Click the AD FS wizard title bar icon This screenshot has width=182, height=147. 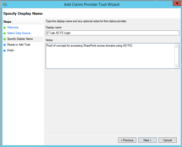pos(5,4)
